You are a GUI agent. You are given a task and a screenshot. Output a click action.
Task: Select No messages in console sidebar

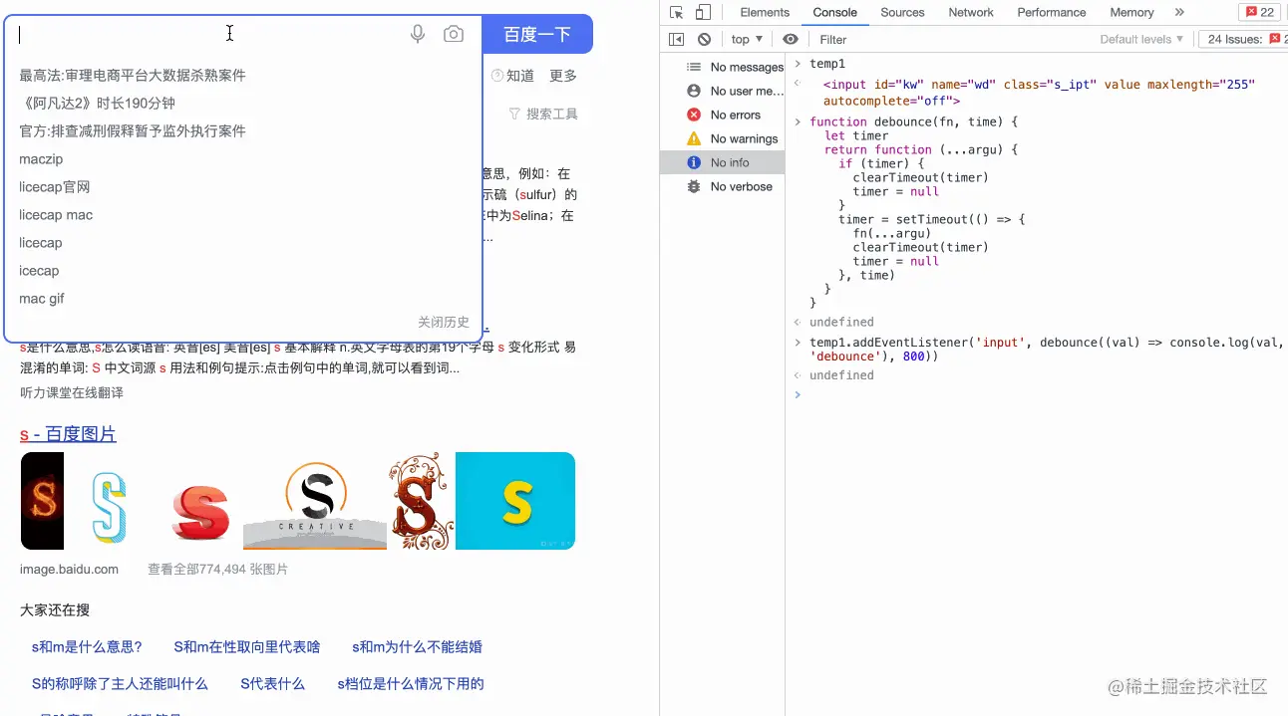tap(723, 67)
